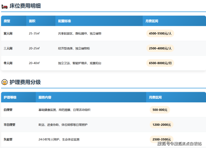Click the 500-800元 price badge
206x148 pixels.
point(160,110)
